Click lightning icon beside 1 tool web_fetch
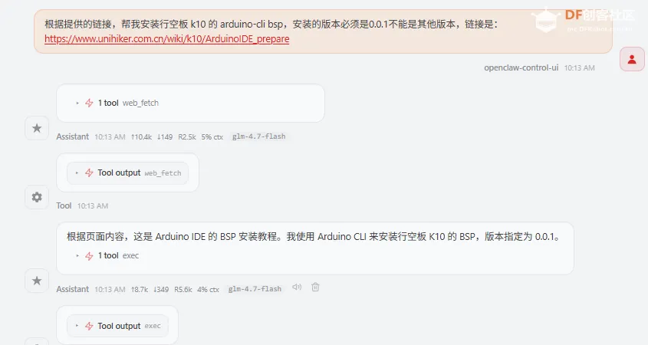 pyautogui.click(x=89, y=103)
